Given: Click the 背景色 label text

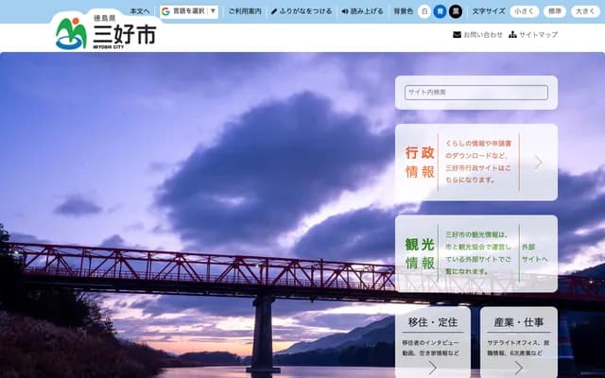Looking at the screenshot, I should 404,11.
